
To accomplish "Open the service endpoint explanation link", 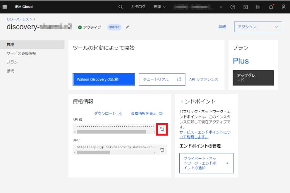I will [x=205, y=134].
